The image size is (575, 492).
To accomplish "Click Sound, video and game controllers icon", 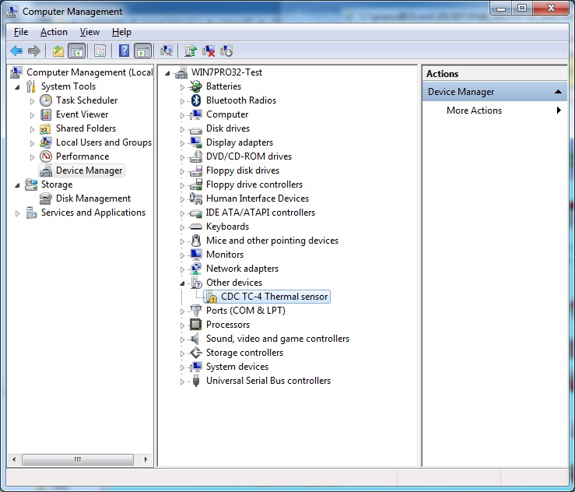I will tap(195, 339).
